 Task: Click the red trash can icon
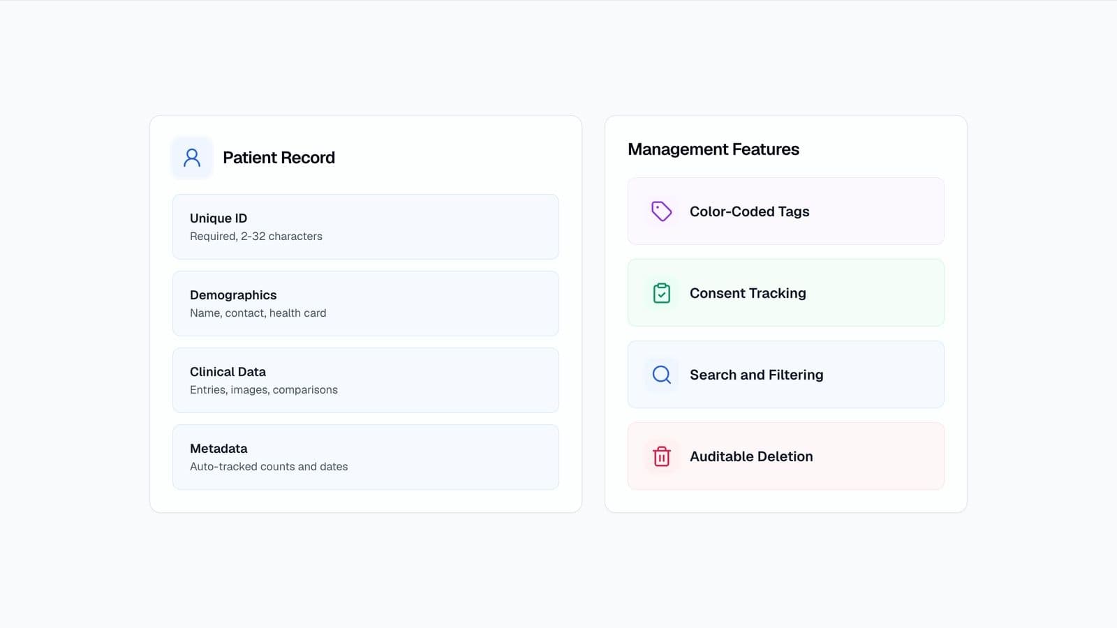pos(662,456)
